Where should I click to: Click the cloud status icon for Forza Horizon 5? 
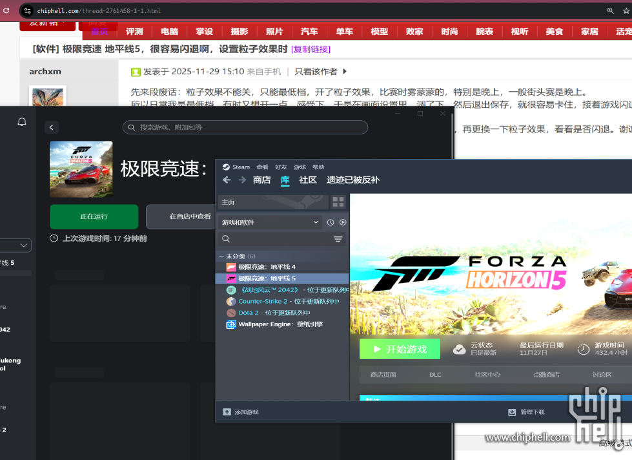459,349
